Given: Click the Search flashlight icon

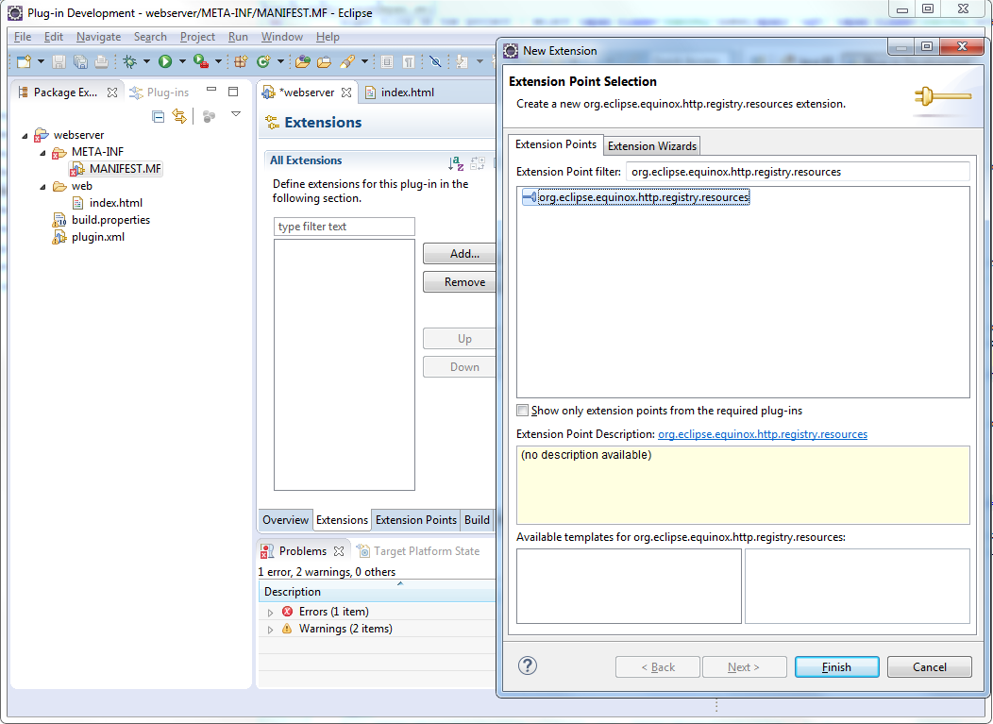Looking at the screenshot, I should point(347,61).
